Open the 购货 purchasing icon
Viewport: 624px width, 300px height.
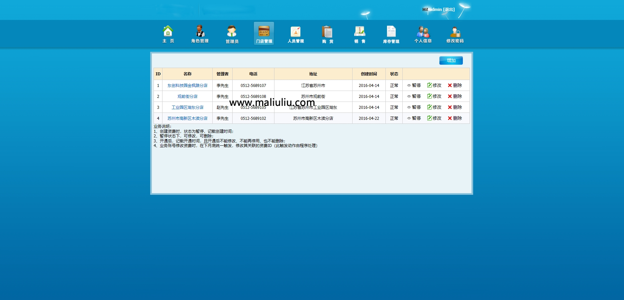pyautogui.click(x=328, y=33)
